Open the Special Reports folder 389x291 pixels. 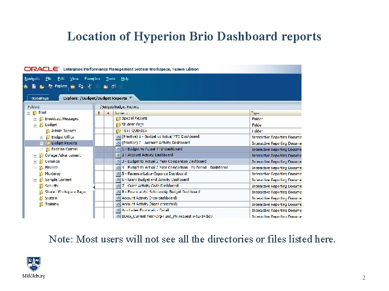(x=134, y=118)
